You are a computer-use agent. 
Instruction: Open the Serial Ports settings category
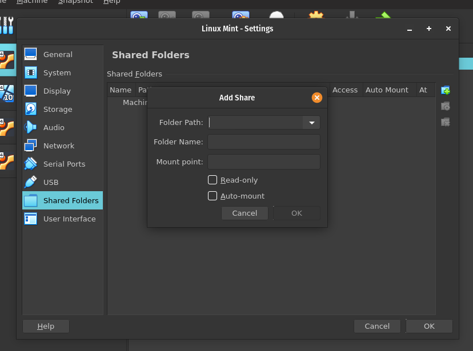pyautogui.click(x=62, y=164)
